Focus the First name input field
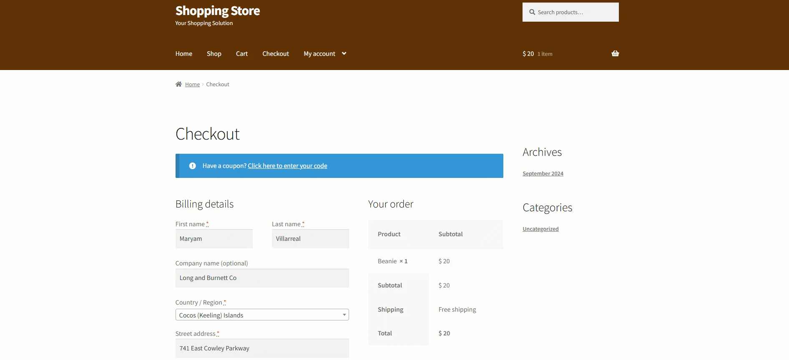The image size is (789, 360). [214, 239]
